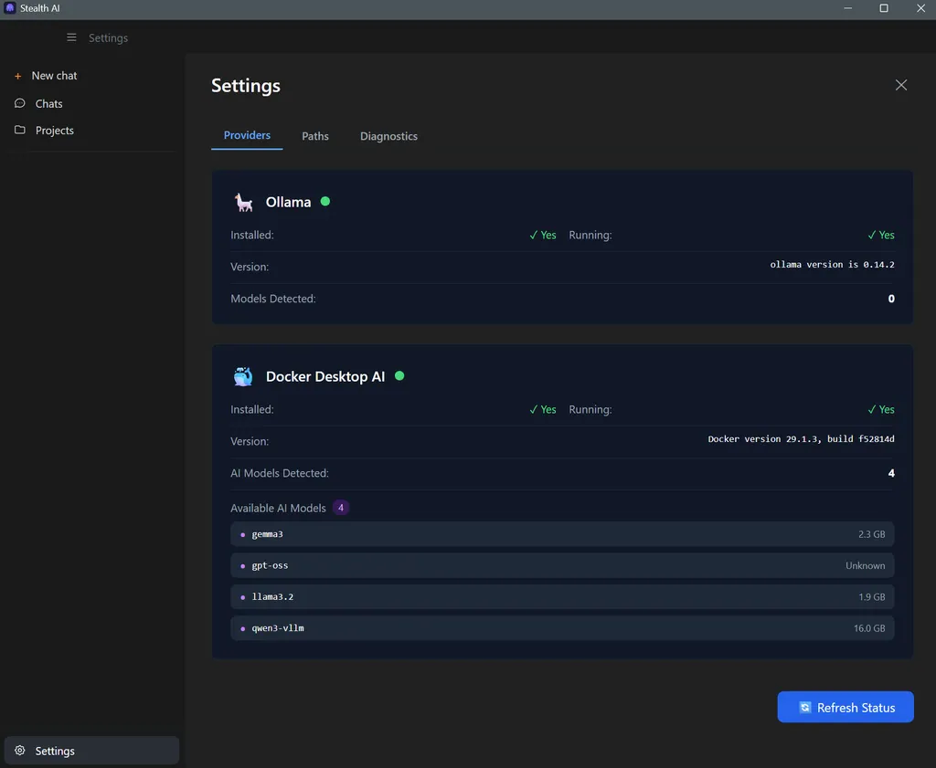Image resolution: width=936 pixels, height=768 pixels.
Task: Click the 1.9 GB size for llama3.2
Action: (871, 597)
